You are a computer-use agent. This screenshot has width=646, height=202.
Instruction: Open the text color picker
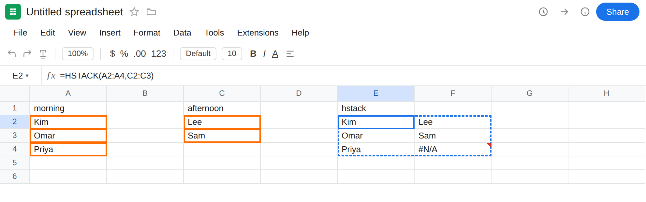pyautogui.click(x=275, y=53)
